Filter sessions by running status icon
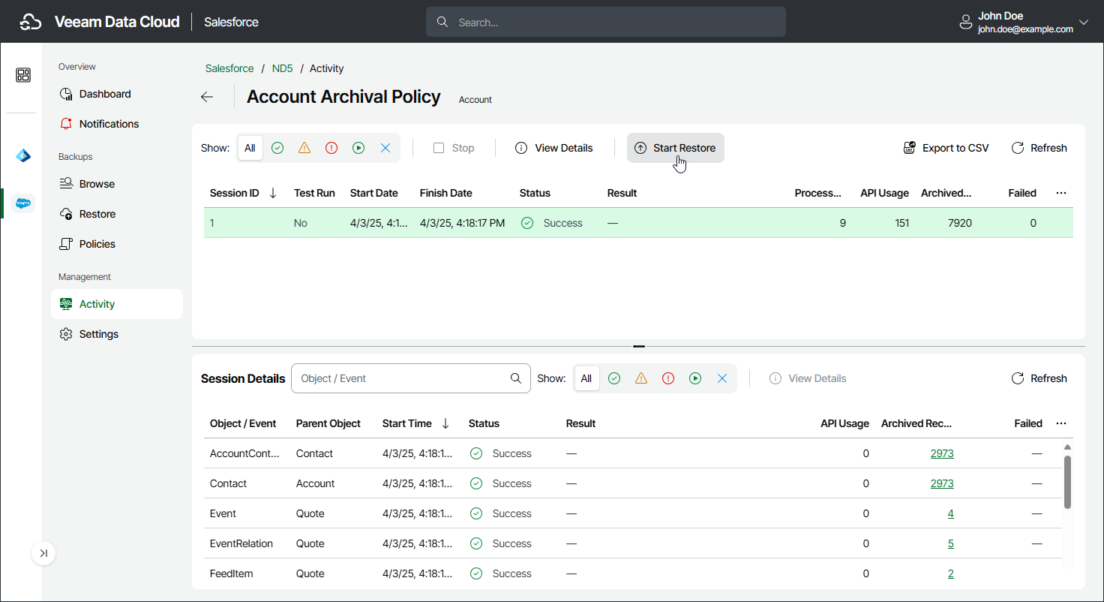Image resolution: width=1104 pixels, height=602 pixels. 358,148
